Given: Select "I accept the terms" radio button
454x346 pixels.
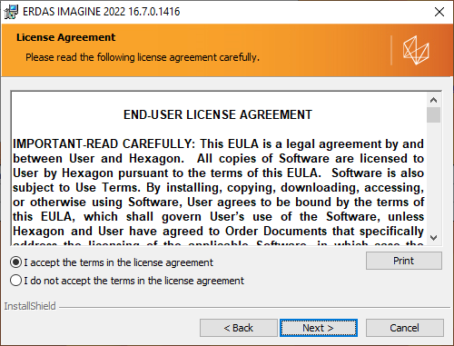Looking at the screenshot, I should pos(15,262).
